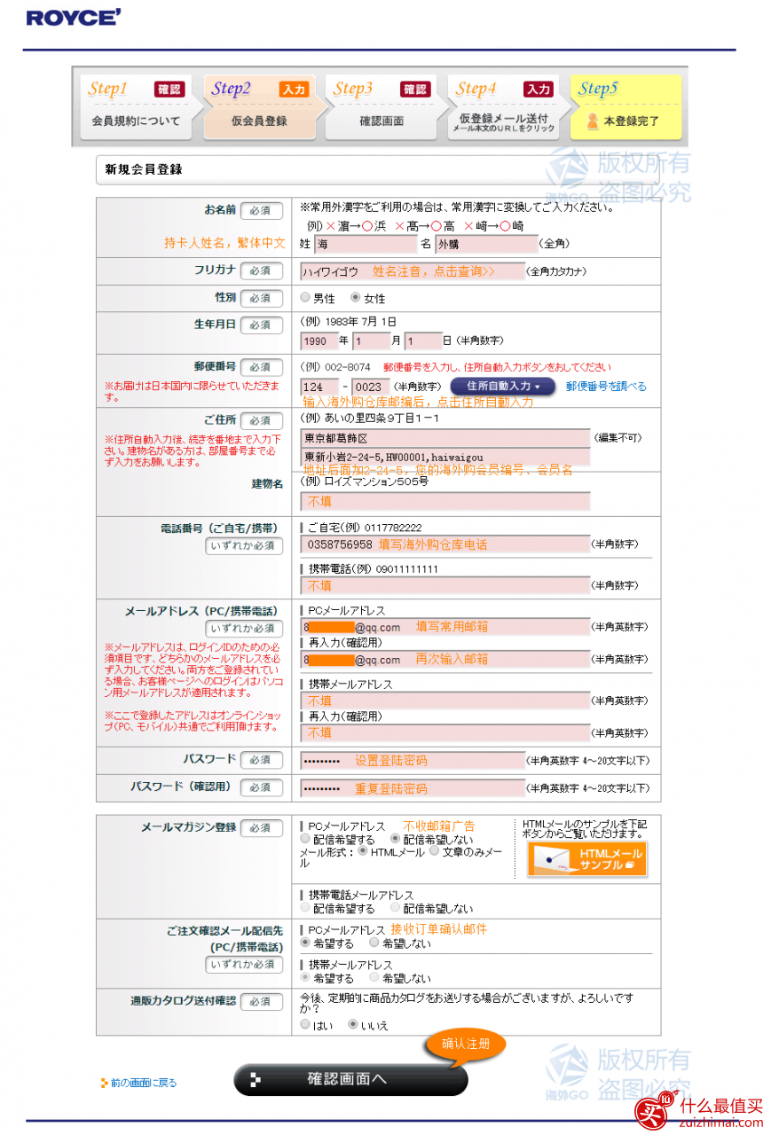This screenshot has height=1135, width=771.
Task: Open Step1 会員規約について tab
Action: [x=135, y=107]
